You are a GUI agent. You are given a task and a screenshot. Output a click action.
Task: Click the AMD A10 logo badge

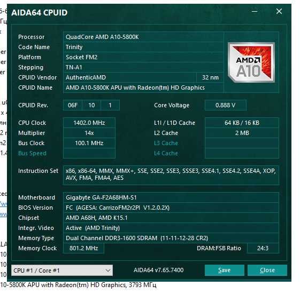click(x=251, y=62)
